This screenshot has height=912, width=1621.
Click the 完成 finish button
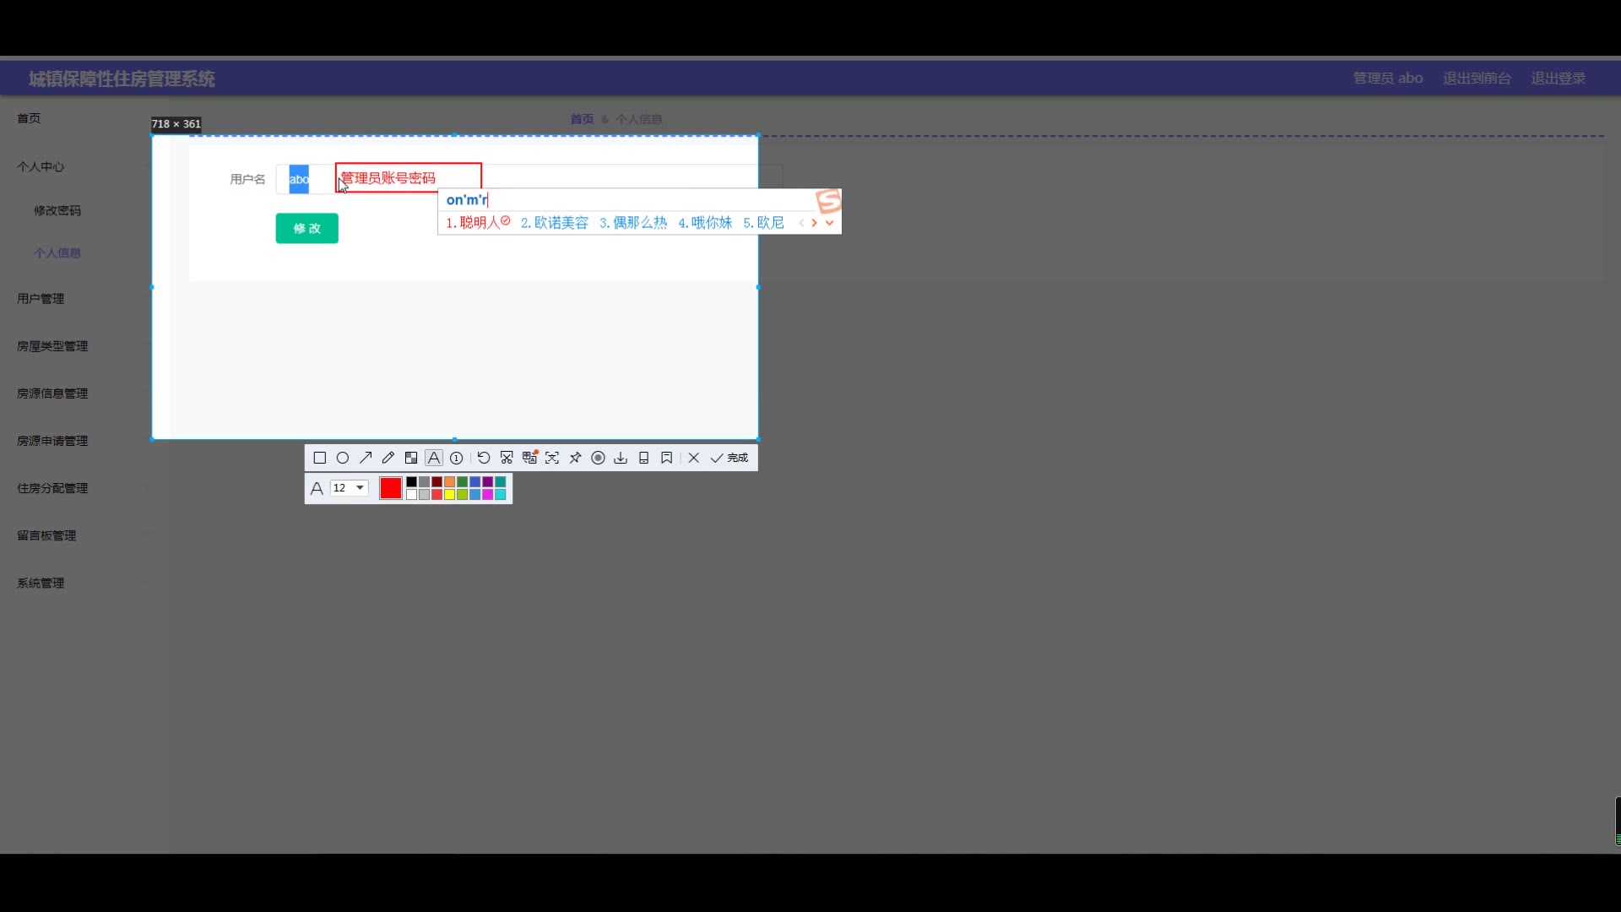pyautogui.click(x=730, y=458)
